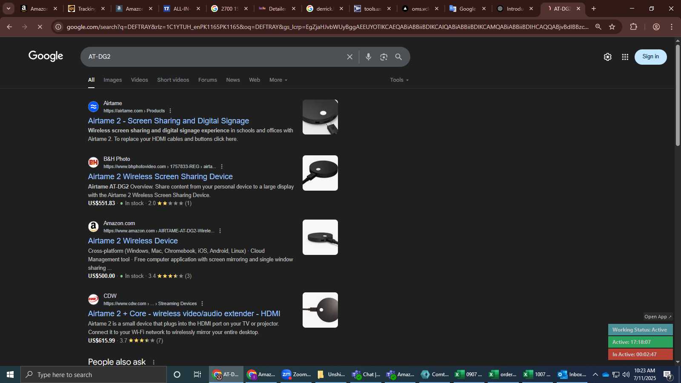Image resolution: width=681 pixels, height=383 pixels.
Task: Switch to the Forums results tab
Action: coord(208,80)
